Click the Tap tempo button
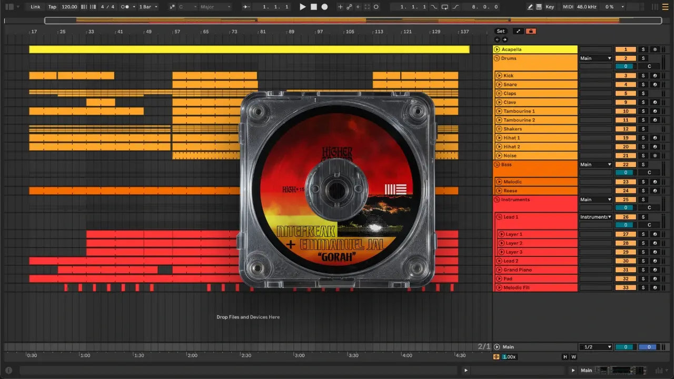Screen dimensions: 674x379 point(52,7)
